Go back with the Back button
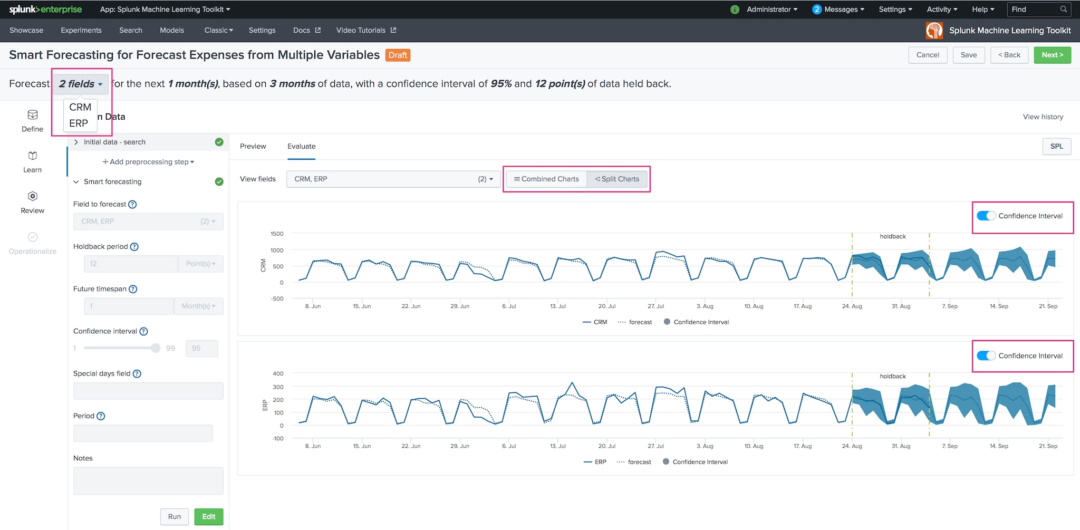Viewport: 1080px width, 530px height. coord(1009,55)
